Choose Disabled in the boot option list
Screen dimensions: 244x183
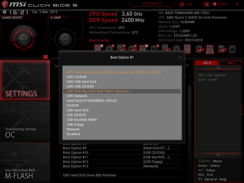coord(73,134)
